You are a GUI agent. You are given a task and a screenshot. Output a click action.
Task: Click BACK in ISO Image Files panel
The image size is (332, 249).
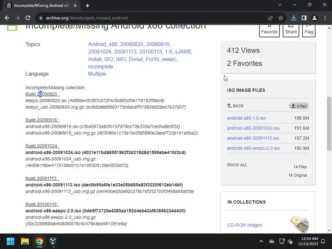point(235,106)
